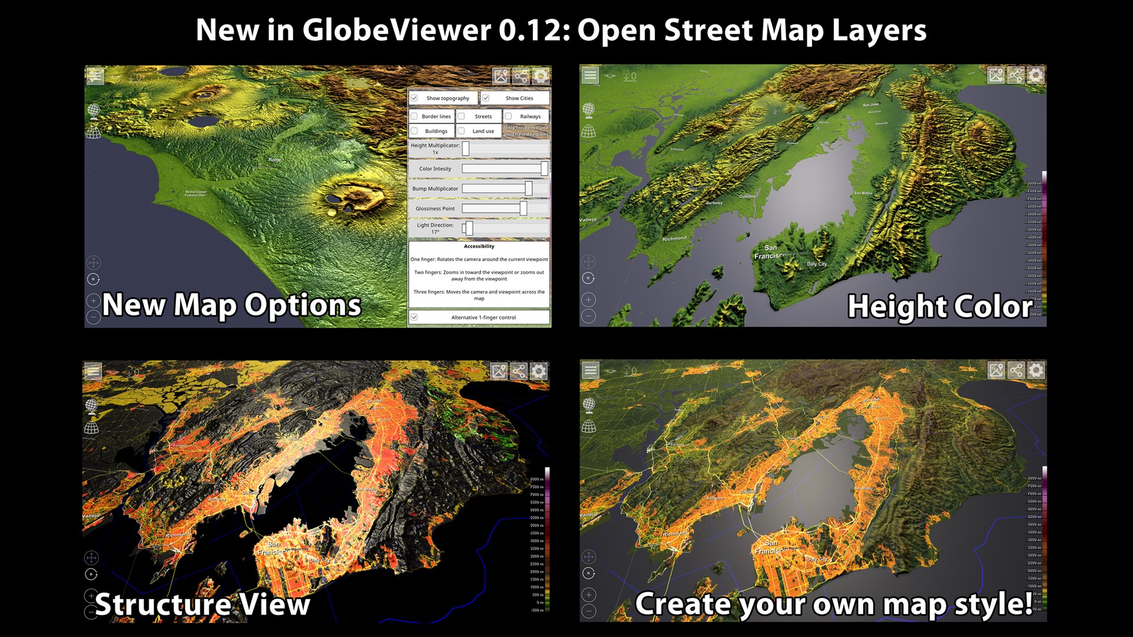This screenshot has width=1133, height=637.
Task: Click the Buildings option button
Action: (x=435, y=131)
